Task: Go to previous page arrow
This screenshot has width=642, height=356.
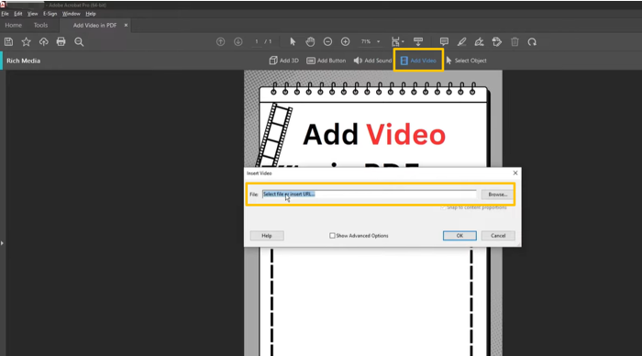Action: pyautogui.click(x=220, y=42)
